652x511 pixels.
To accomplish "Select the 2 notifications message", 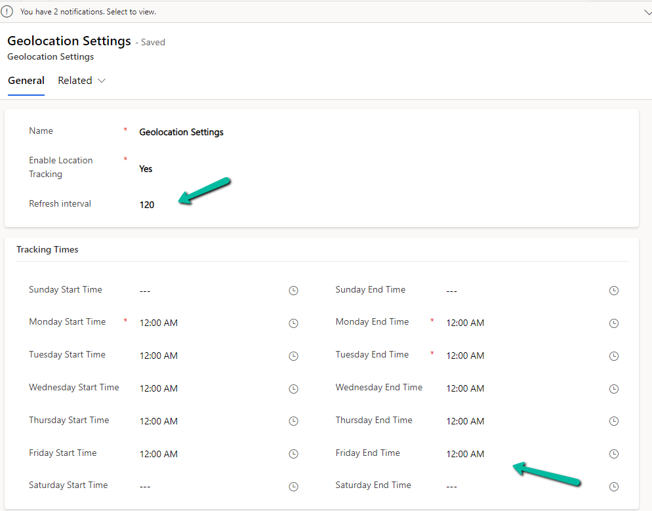I will 89,12.
